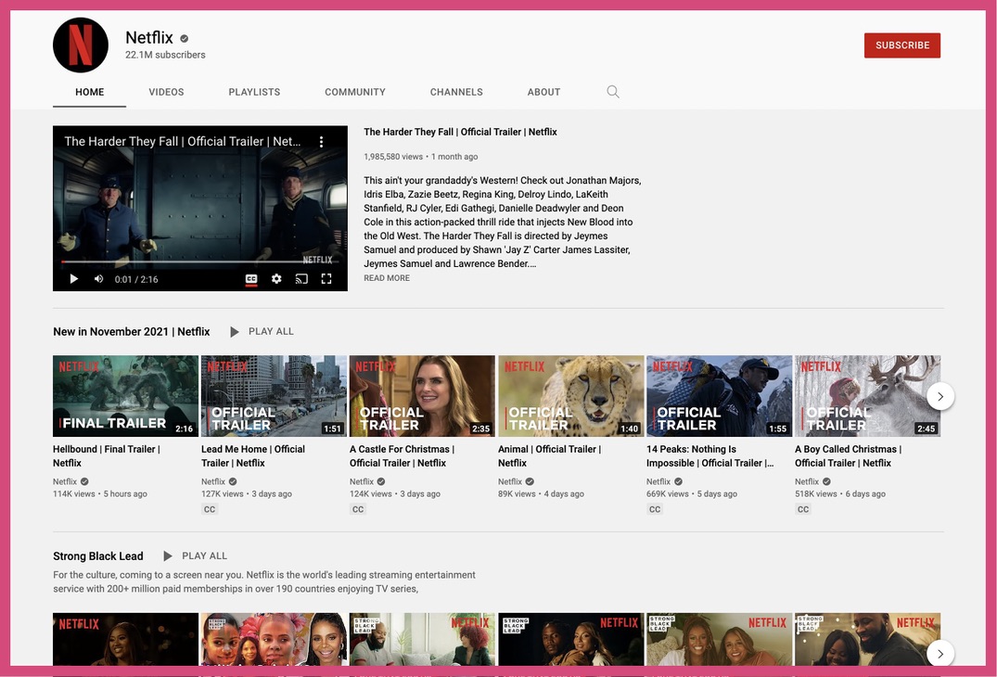The image size is (997, 677).
Task: Play the featured trailer video
Action: [x=74, y=278]
